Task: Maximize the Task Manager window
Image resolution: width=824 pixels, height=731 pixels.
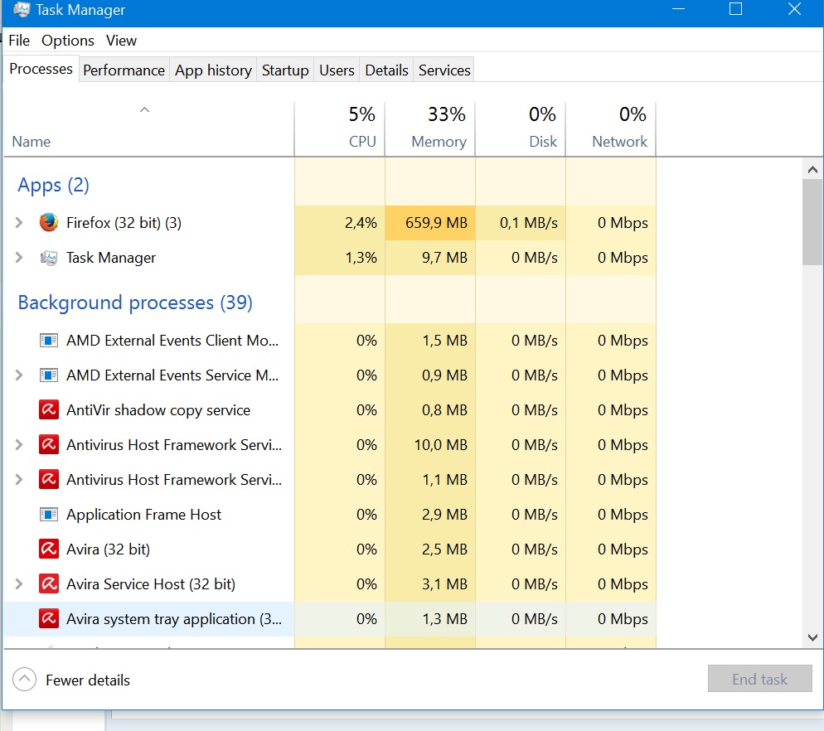Action: (x=736, y=9)
